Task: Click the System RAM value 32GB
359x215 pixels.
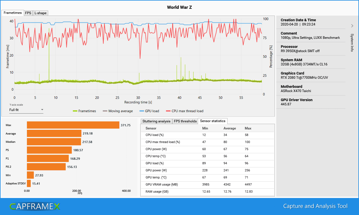Action: coord(304,64)
